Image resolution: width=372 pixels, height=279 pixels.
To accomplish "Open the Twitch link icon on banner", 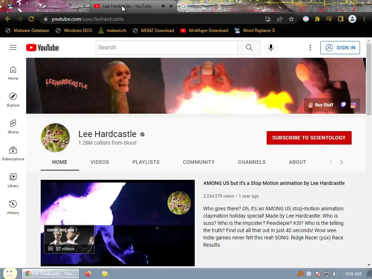I will (343, 105).
